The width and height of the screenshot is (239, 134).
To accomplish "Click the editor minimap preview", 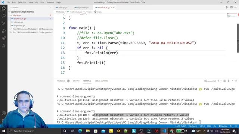I will [232, 15].
